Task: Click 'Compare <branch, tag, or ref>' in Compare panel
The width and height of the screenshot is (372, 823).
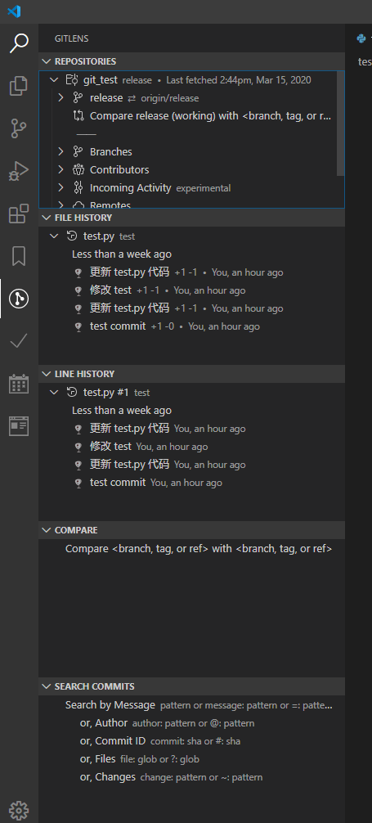Action: [x=199, y=548]
